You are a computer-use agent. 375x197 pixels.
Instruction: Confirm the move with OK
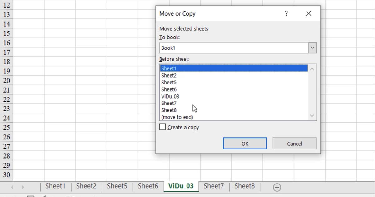pos(245,143)
